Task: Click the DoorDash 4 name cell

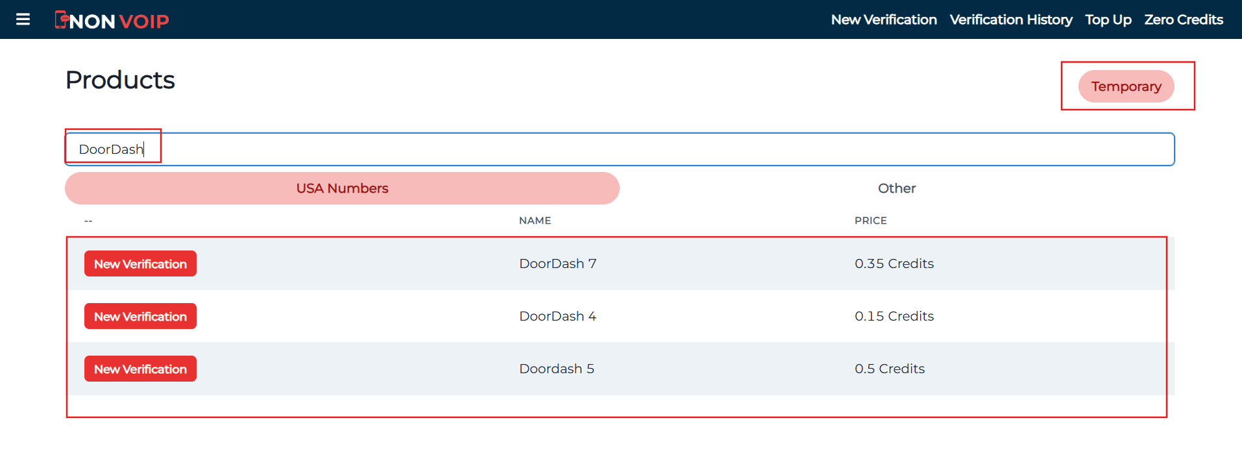Action: (x=557, y=316)
